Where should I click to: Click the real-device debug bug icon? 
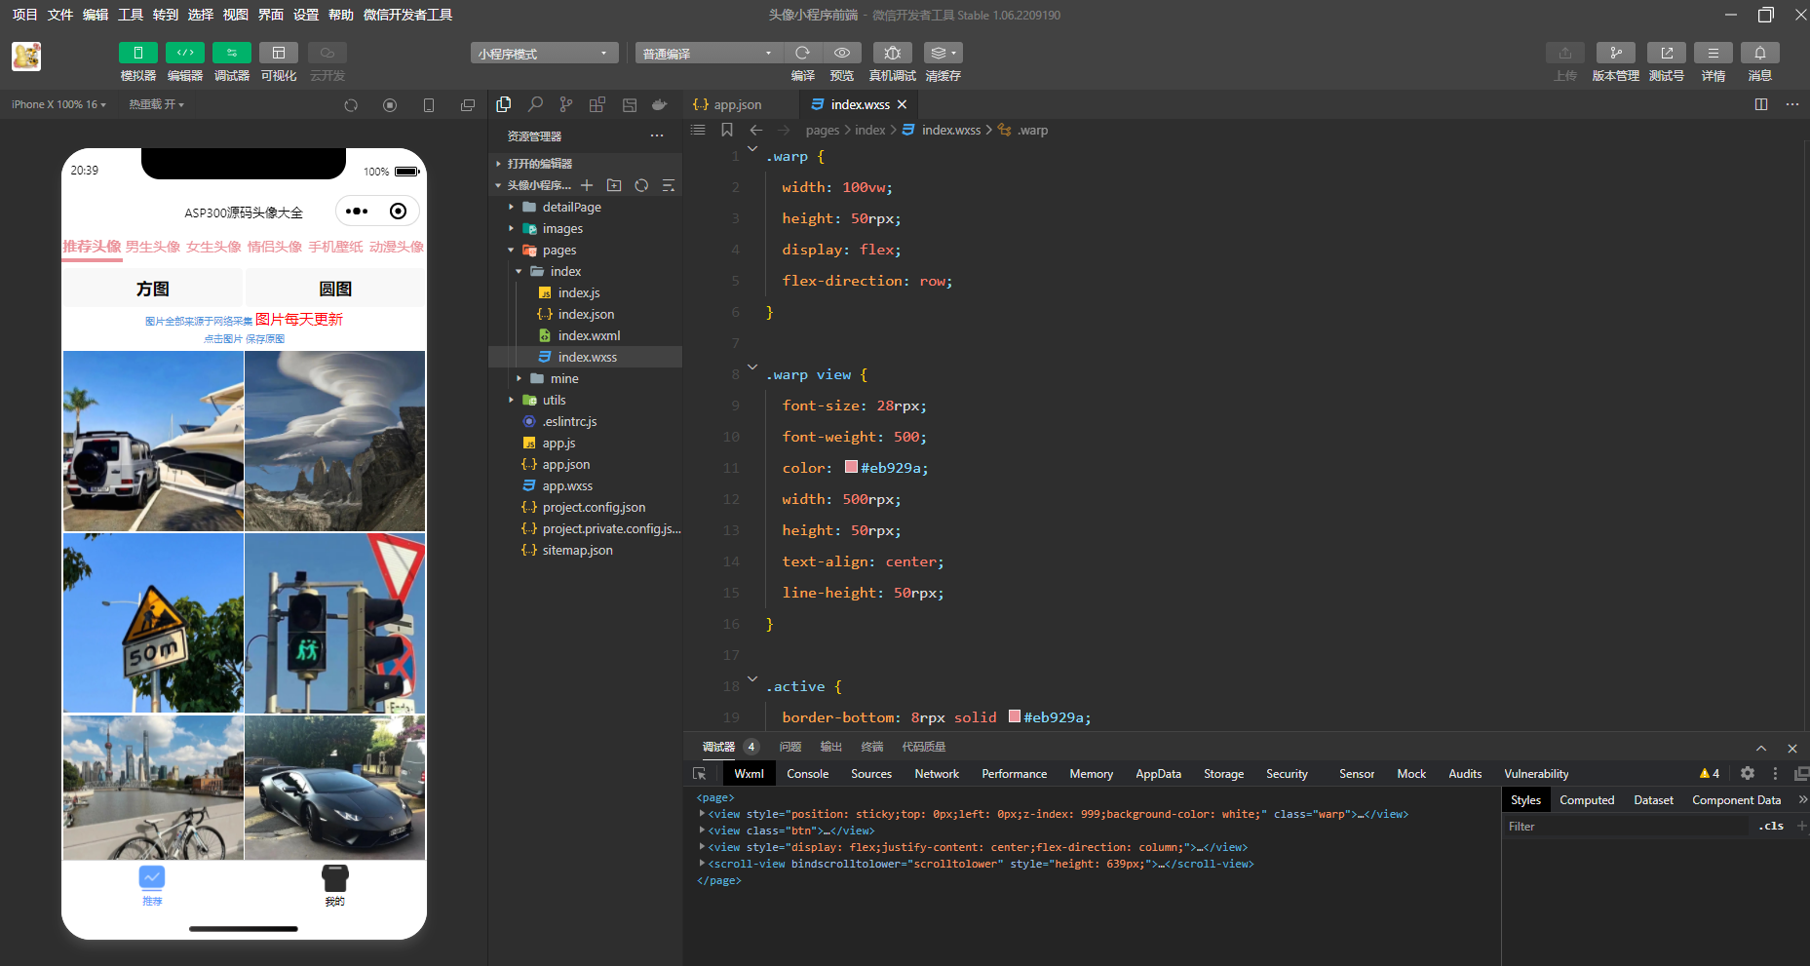click(x=892, y=53)
